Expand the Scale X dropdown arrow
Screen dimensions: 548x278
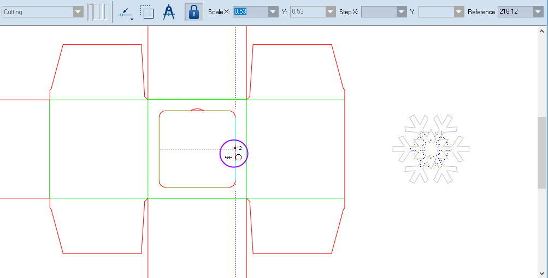tap(273, 12)
